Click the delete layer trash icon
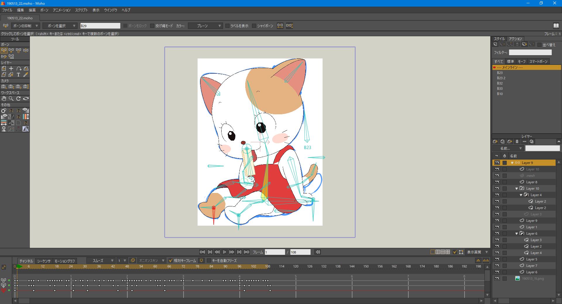This screenshot has height=304, width=562. pyautogui.click(x=517, y=141)
